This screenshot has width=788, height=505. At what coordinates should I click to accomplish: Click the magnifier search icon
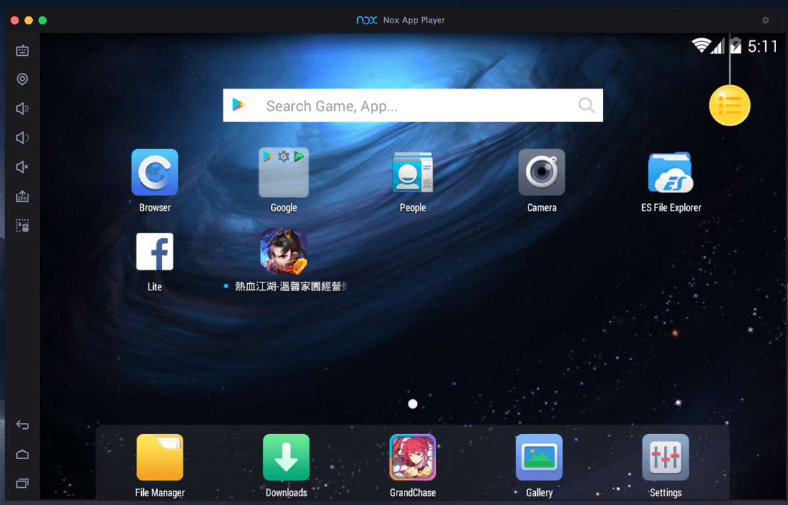586,105
